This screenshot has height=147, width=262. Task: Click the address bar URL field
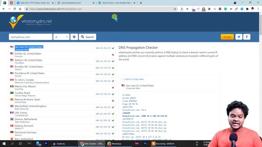coord(100,9)
